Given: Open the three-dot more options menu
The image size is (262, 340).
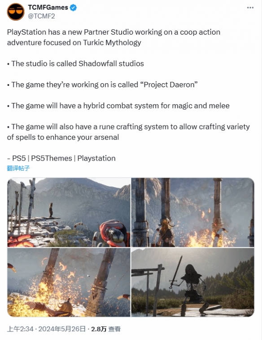Looking at the screenshot, I should click(250, 8).
